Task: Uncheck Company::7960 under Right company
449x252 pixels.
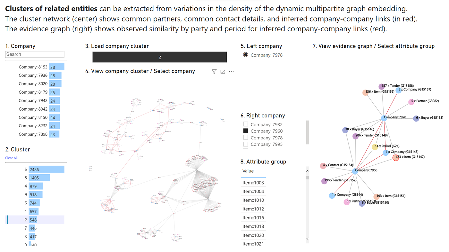Action: [245, 131]
